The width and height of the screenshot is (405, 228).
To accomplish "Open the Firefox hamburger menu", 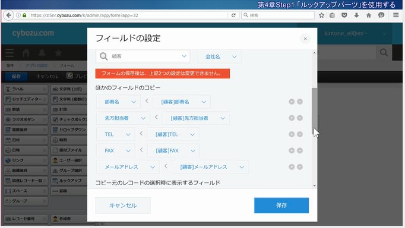I will click(x=395, y=15).
